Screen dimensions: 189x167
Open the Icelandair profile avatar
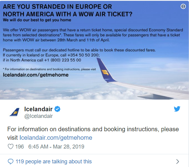point(15,112)
